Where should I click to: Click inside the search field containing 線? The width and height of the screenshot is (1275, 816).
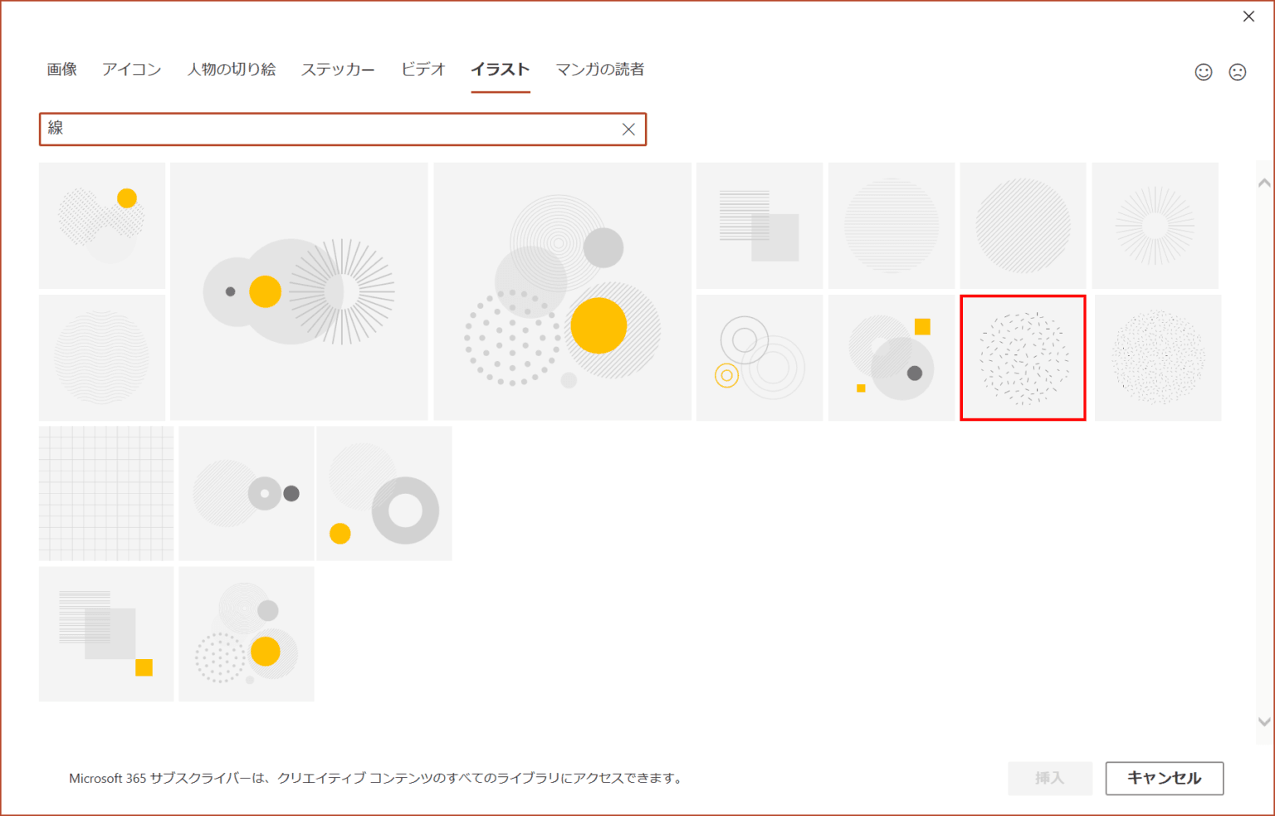point(332,129)
